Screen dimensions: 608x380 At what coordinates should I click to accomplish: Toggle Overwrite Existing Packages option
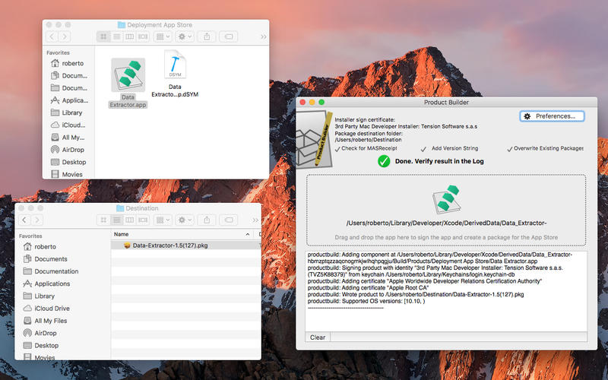tap(545, 148)
